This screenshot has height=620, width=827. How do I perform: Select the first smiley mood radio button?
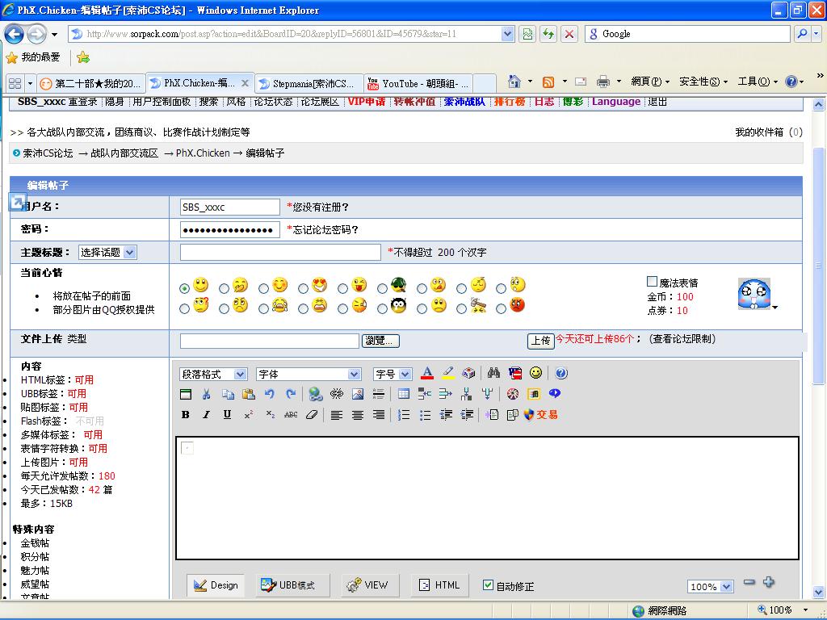(185, 287)
